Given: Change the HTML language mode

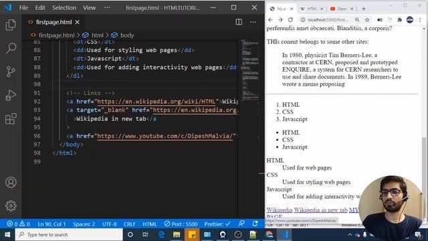Looking at the screenshot, I should (x=150, y=224).
